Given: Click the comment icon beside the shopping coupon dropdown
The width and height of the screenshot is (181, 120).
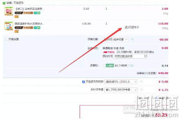Looking at the screenshot, I should [142, 82].
